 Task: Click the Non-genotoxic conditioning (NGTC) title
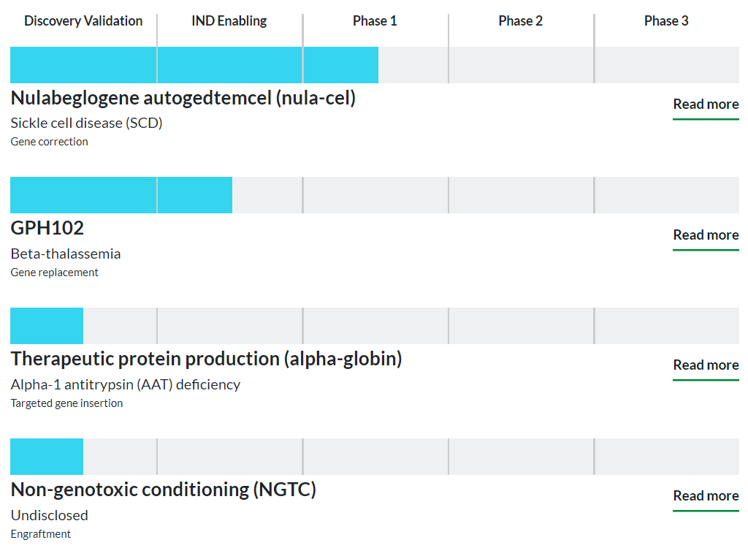164,490
